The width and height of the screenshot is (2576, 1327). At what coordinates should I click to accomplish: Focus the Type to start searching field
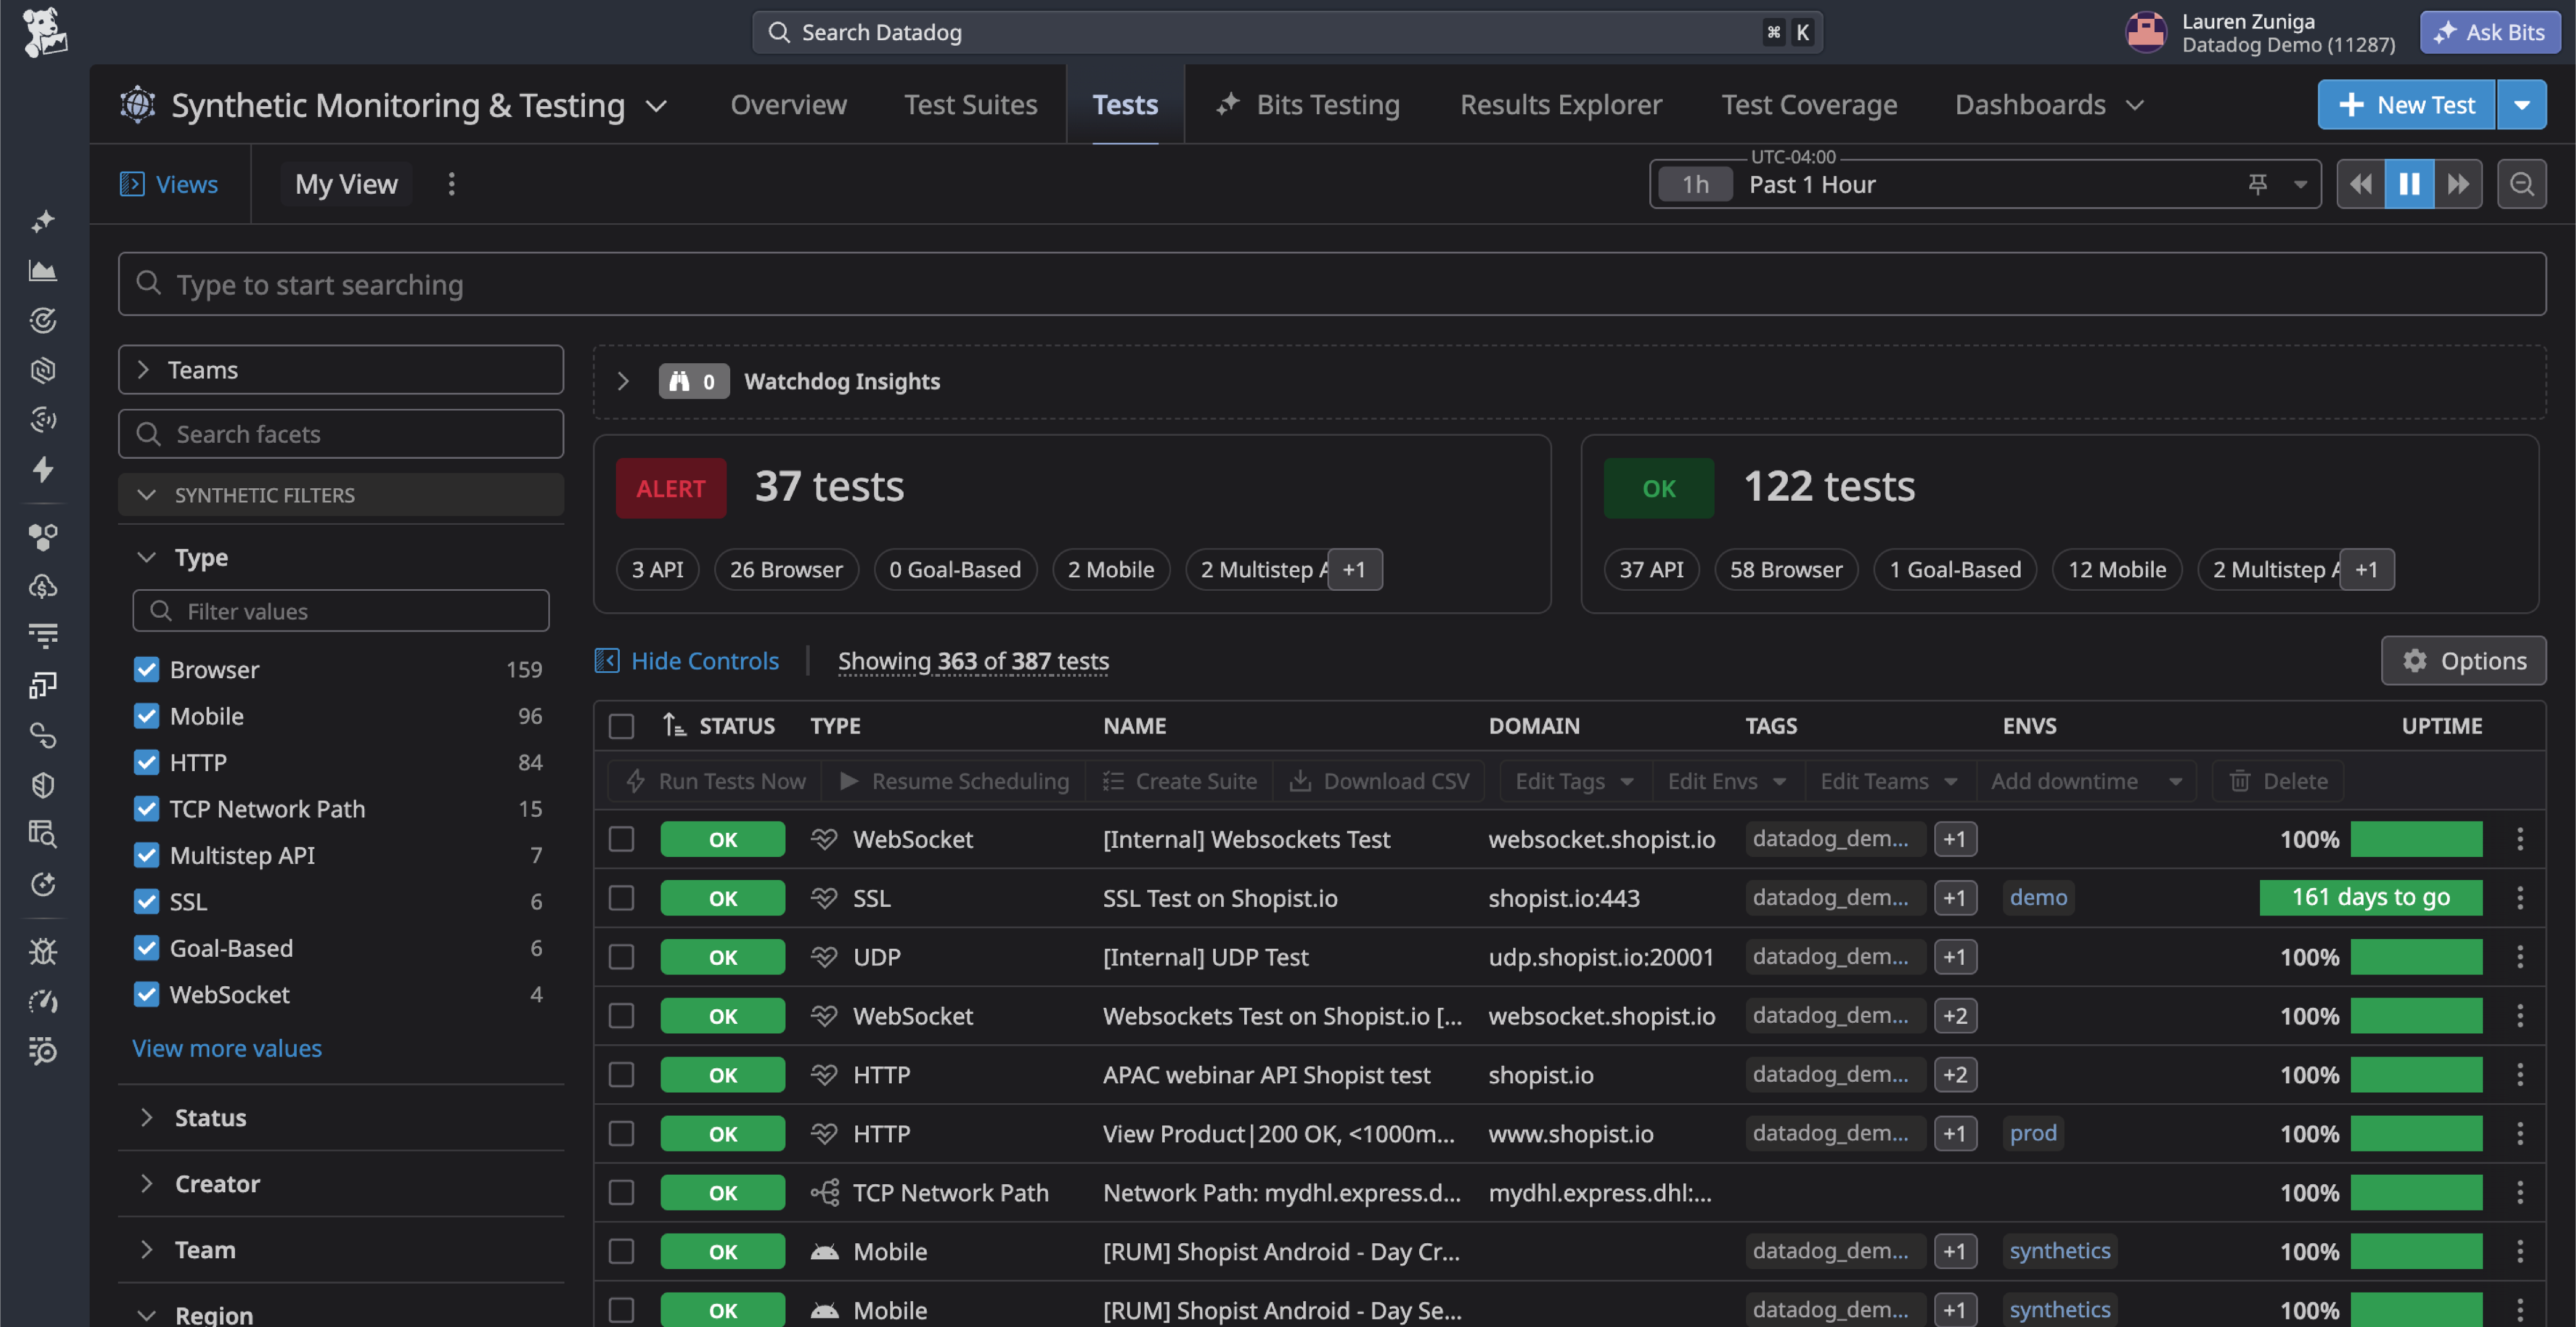[x=1332, y=284]
